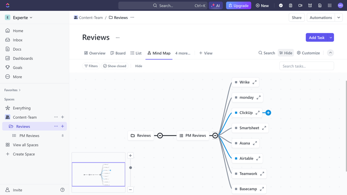Open Customize view settings

pyautogui.click(x=308, y=53)
